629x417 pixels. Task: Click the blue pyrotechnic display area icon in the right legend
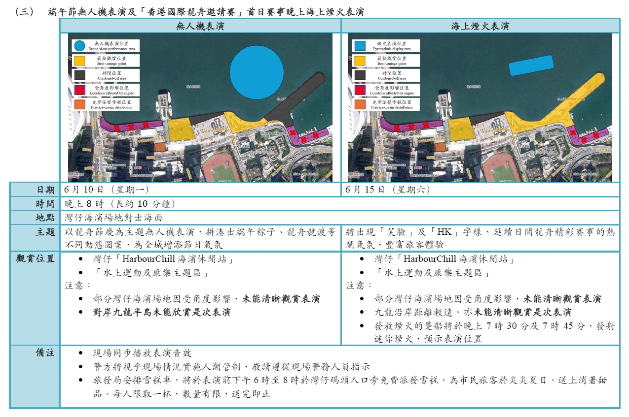(359, 46)
